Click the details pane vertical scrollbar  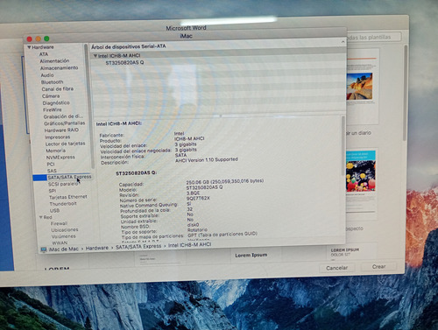[343, 146]
